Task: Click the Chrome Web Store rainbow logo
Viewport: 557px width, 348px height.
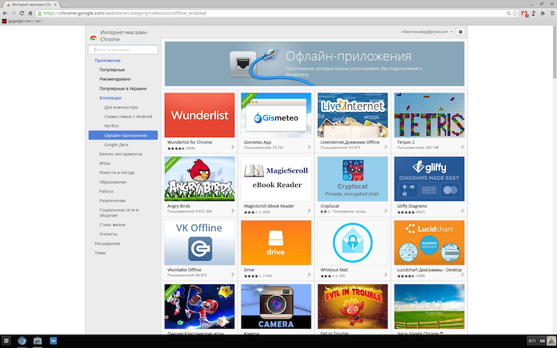Action: (x=93, y=36)
